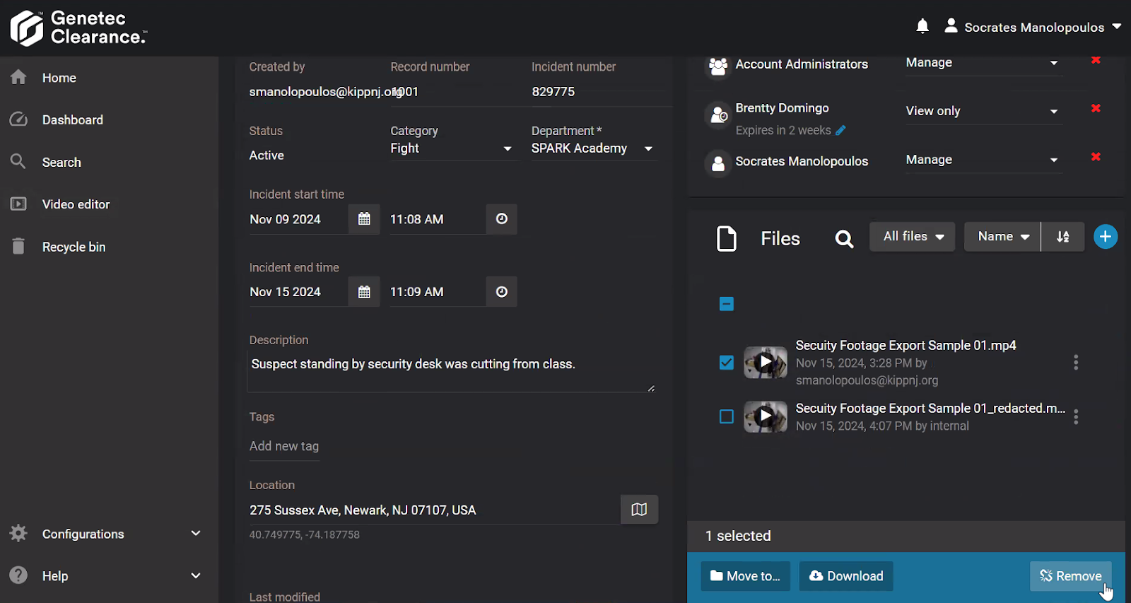This screenshot has width=1131, height=603.
Task: Open the Category dropdown set to Fight
Action: 451,148
